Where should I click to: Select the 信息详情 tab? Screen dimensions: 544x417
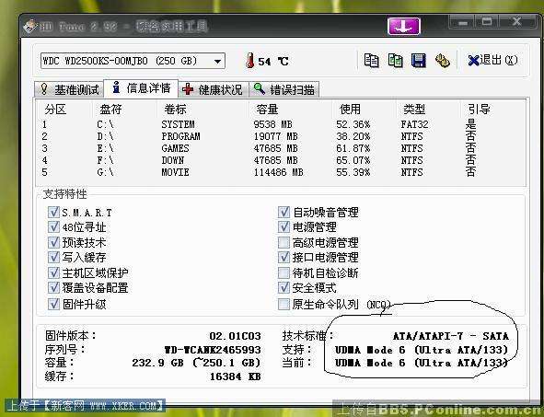141,88
